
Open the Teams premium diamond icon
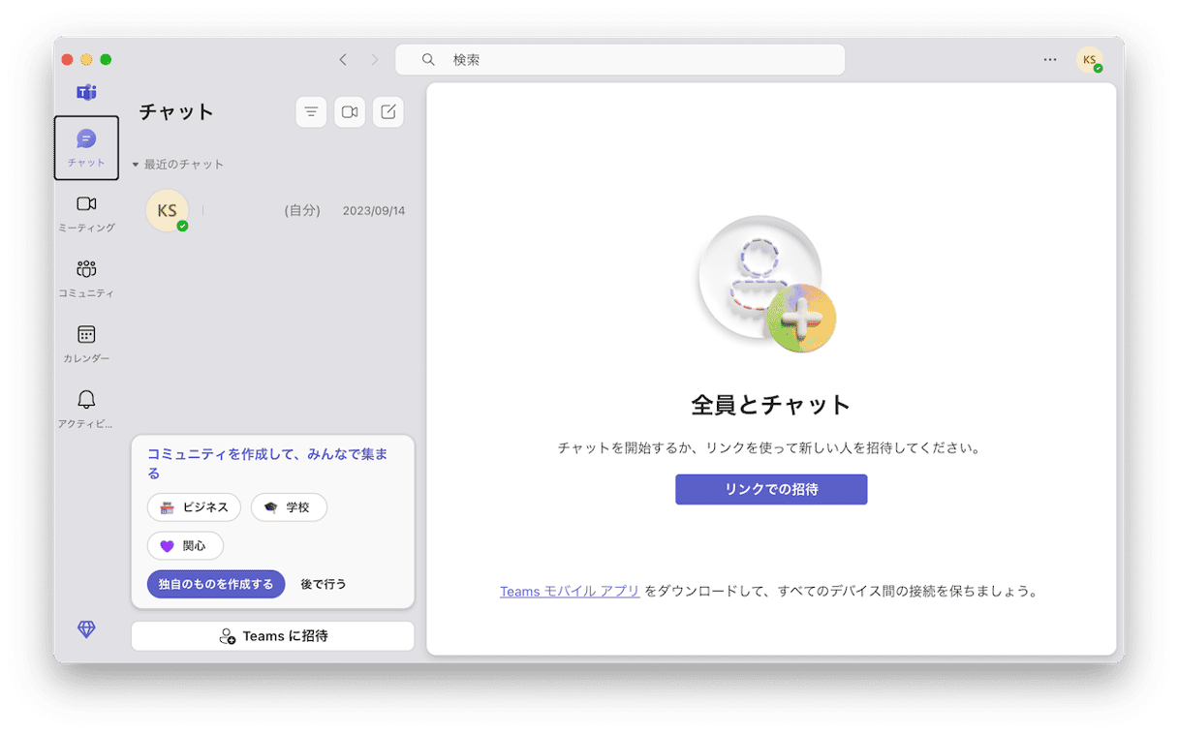tap(86, 629)
